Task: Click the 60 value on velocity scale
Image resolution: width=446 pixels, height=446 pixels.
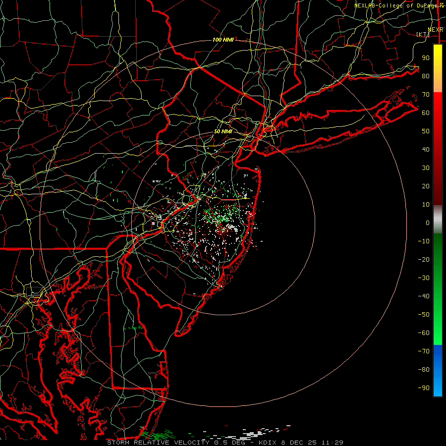Action: point(426,112)
